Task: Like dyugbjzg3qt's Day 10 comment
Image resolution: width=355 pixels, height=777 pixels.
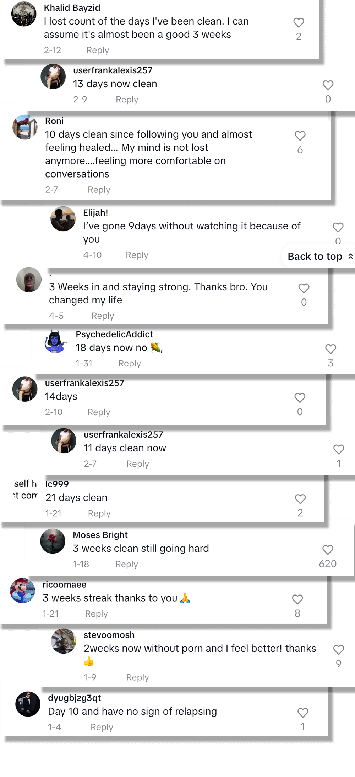Action: pyautogui.click(x=303, y=713)
